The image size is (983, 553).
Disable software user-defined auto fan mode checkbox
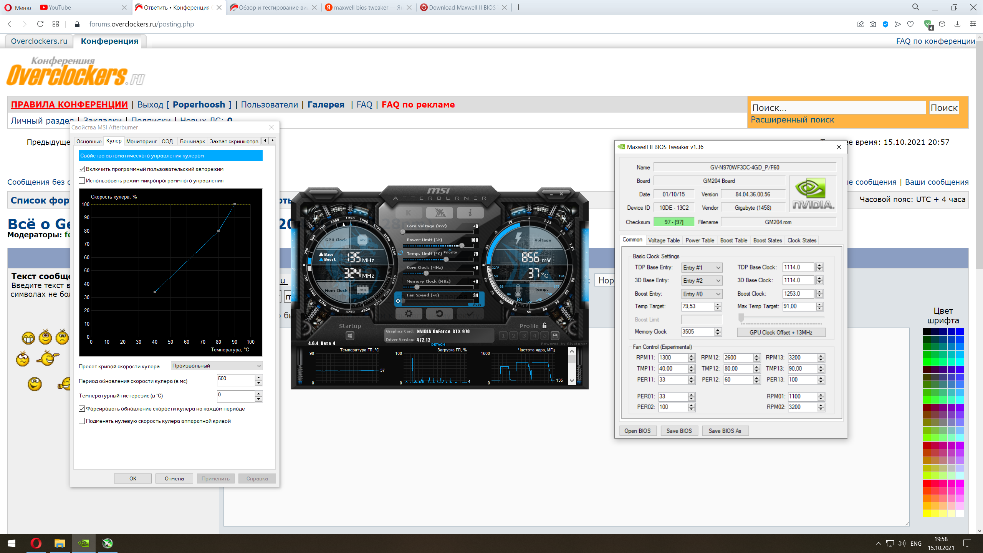tap(82, 169)
